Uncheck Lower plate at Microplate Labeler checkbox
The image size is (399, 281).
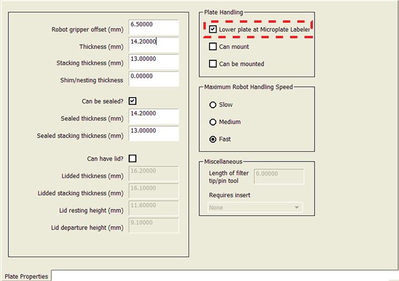(212, 29)
